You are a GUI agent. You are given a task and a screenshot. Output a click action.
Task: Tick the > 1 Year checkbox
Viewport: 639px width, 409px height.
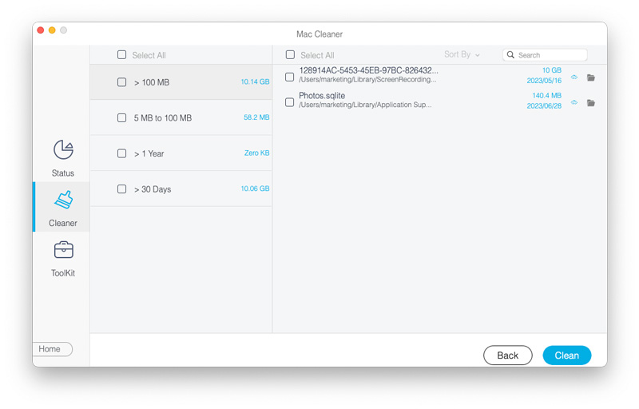[121, 153]
